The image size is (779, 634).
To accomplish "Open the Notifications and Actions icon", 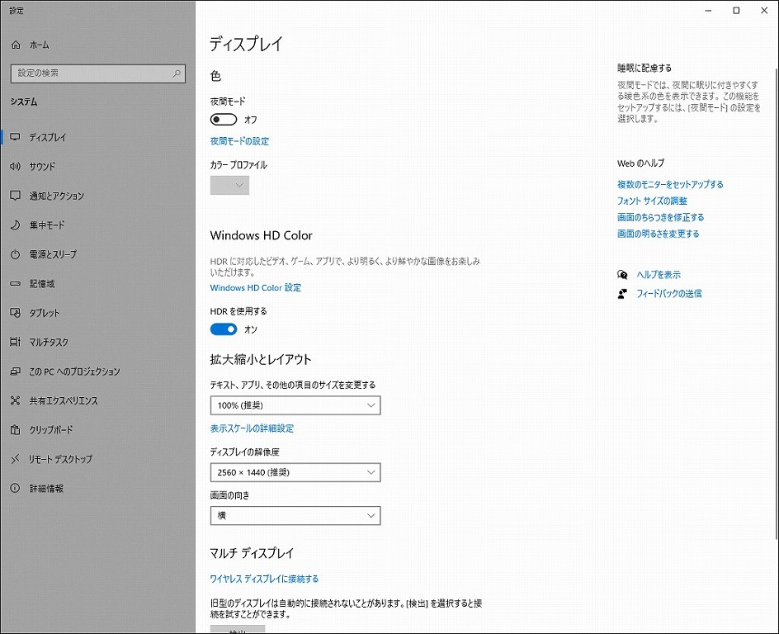I will tap(16, 196).
